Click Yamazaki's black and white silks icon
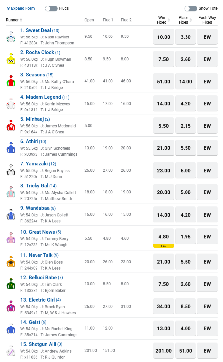Screen dimensions: 223x362 click(x=11, y=170)
